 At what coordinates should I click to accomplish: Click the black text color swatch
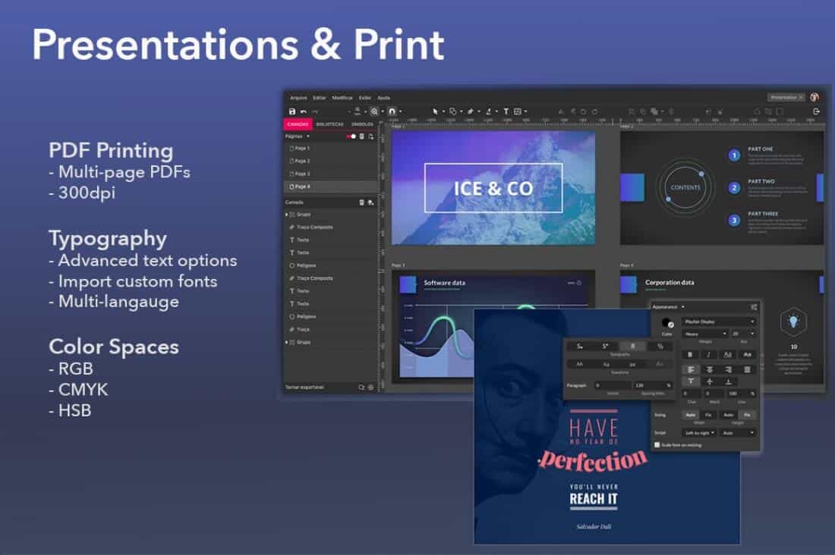pyautogui.click(x=666, y=324)
